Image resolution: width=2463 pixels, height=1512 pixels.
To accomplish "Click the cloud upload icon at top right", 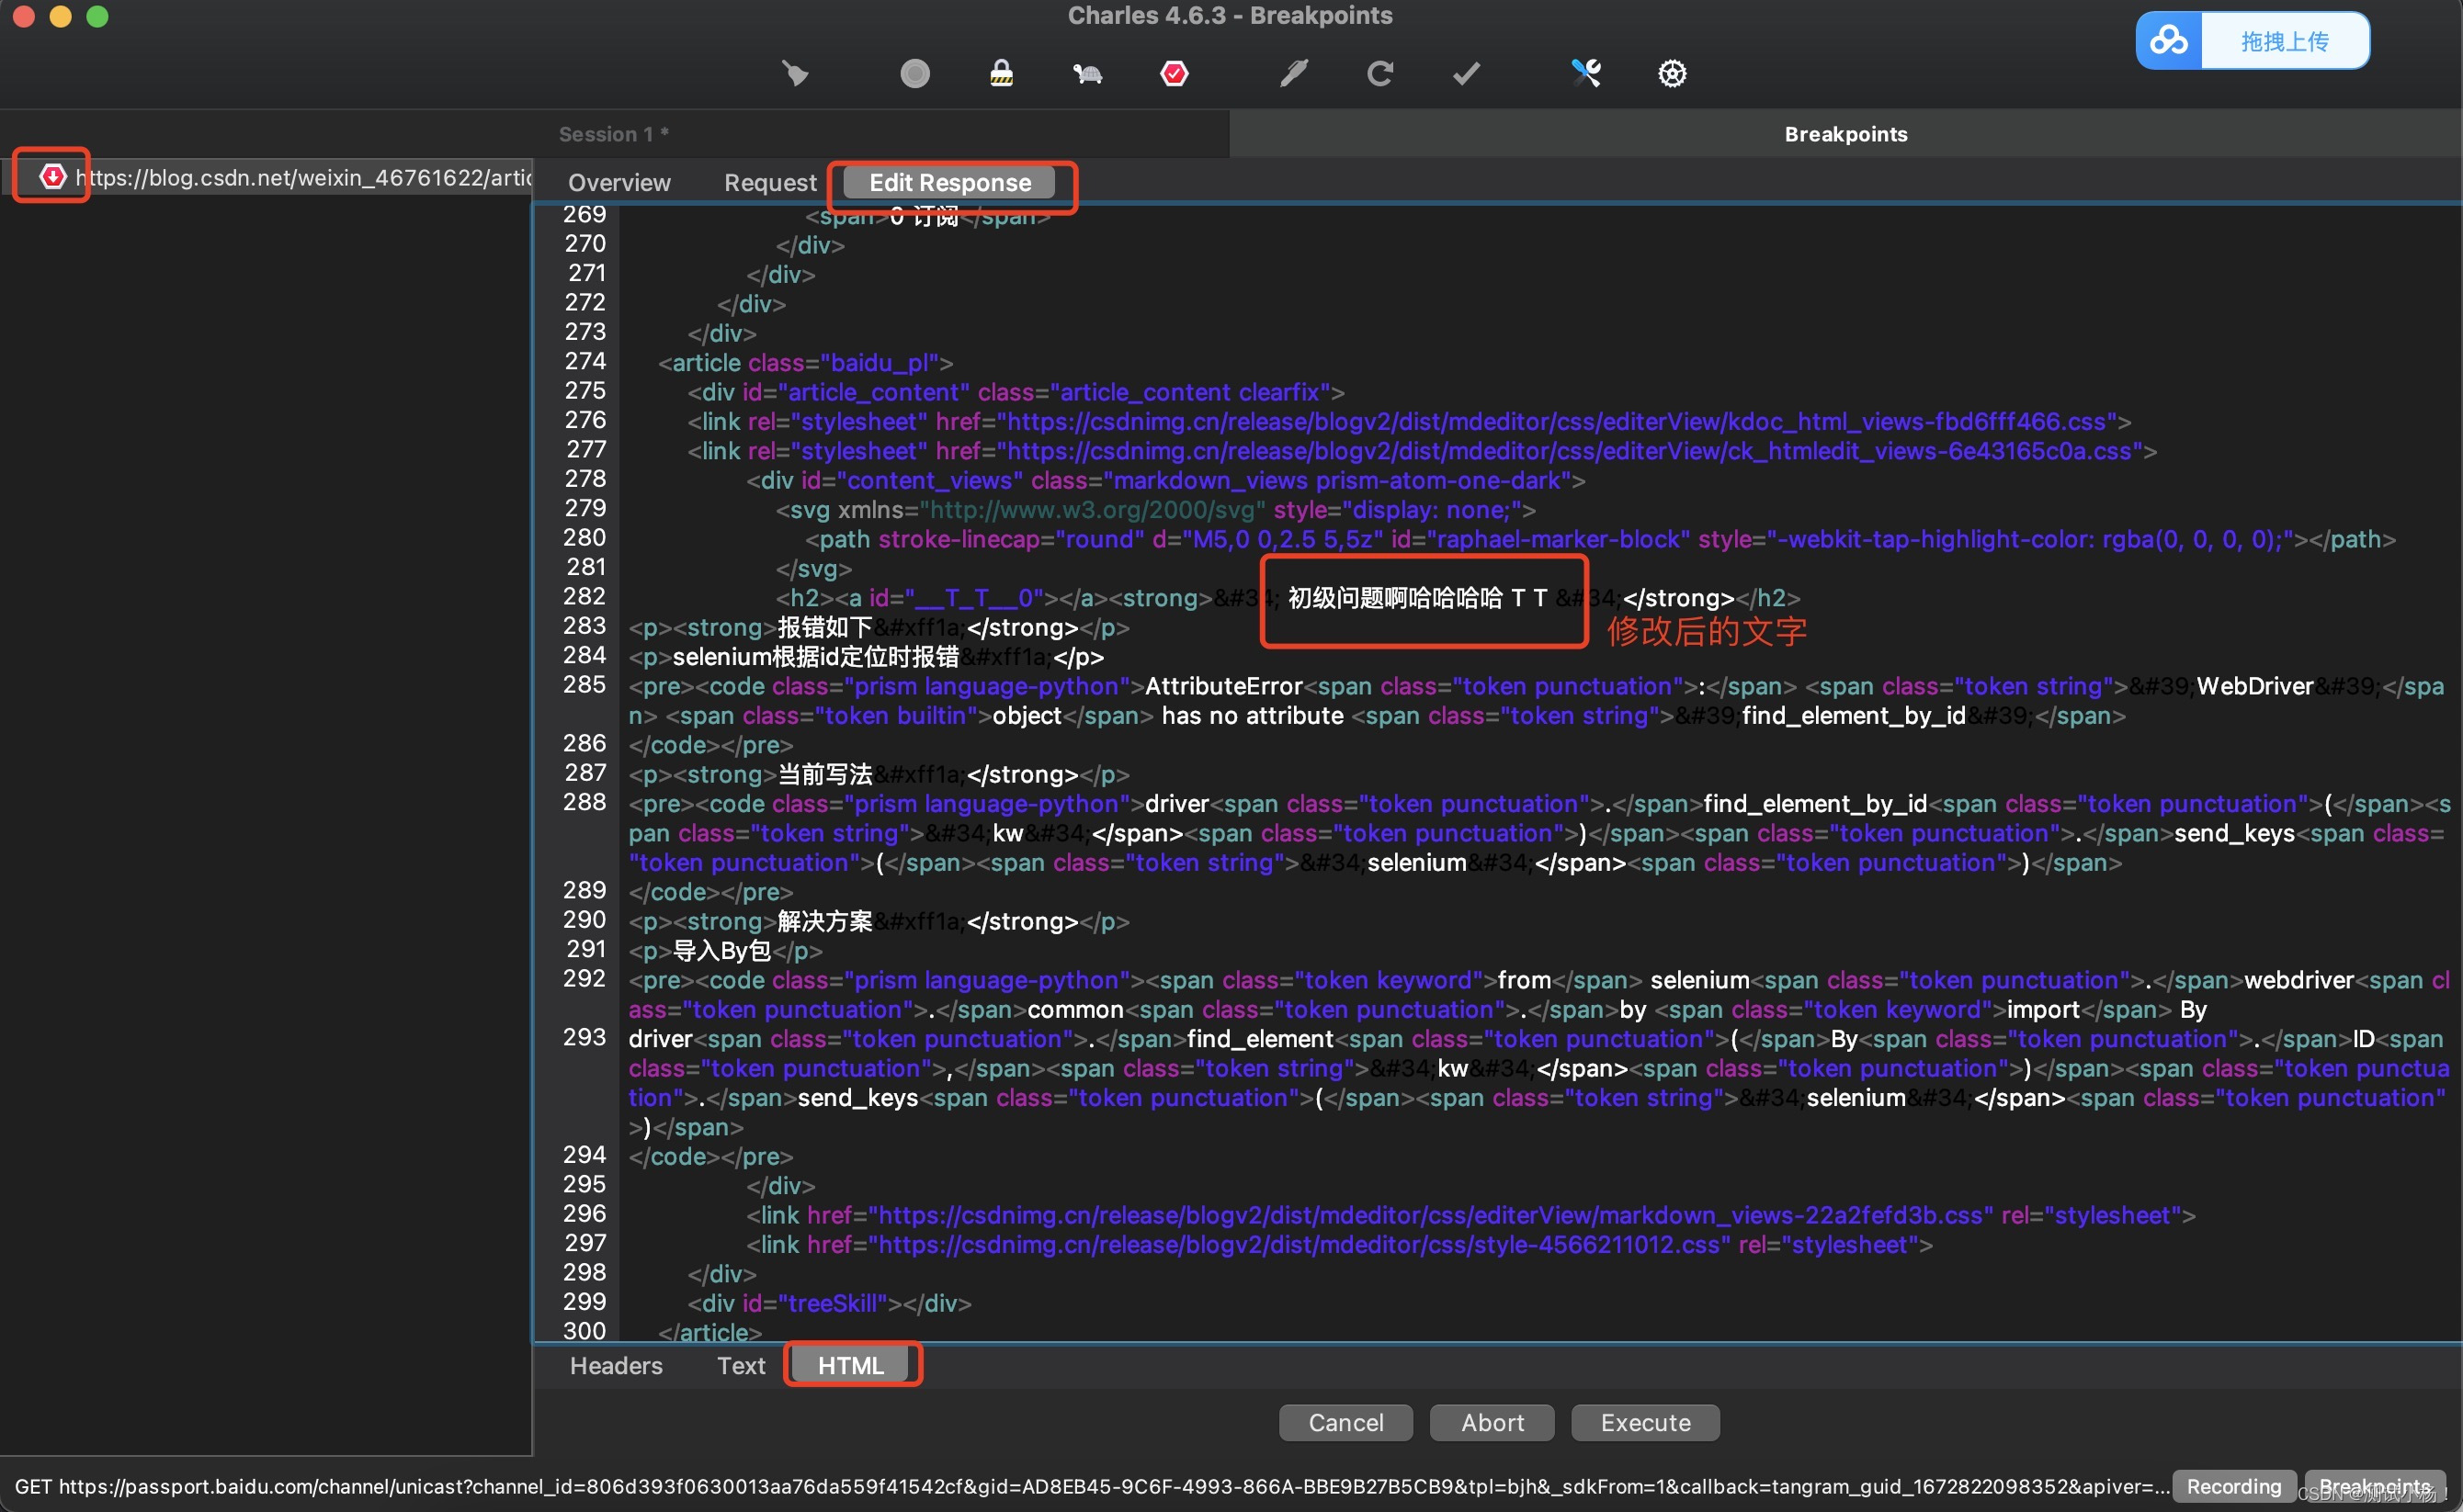I will pos(2169,41).
